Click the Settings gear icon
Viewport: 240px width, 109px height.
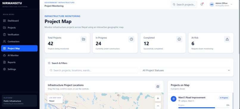[x=4, y=69]
